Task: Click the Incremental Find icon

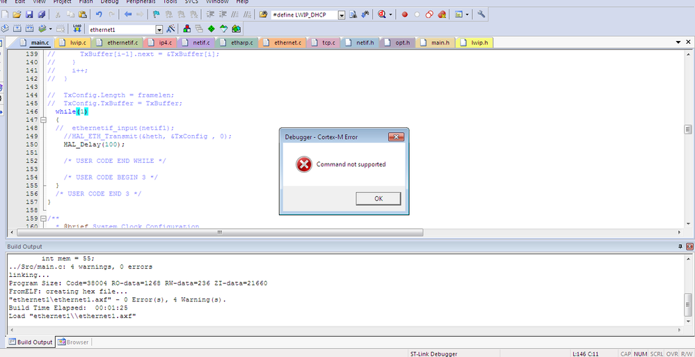Action: coord(365,14)
